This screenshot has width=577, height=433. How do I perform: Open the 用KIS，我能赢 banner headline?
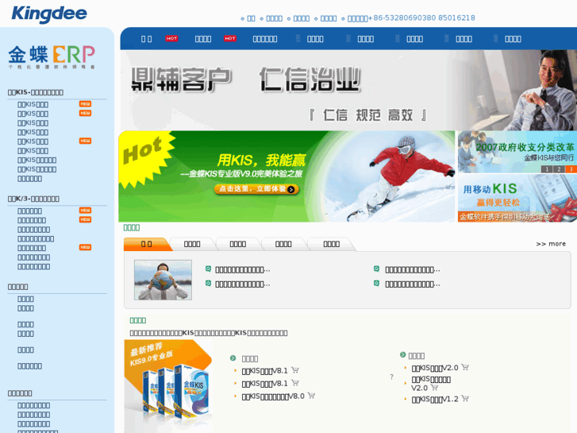point(261,160)
